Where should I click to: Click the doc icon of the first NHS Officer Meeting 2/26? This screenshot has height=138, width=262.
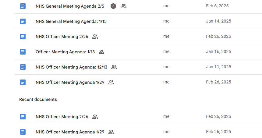tap(23, 37)
